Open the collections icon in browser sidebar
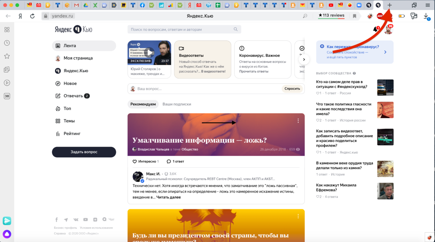The width and height of the screenshot is (435, 242). 7,69
